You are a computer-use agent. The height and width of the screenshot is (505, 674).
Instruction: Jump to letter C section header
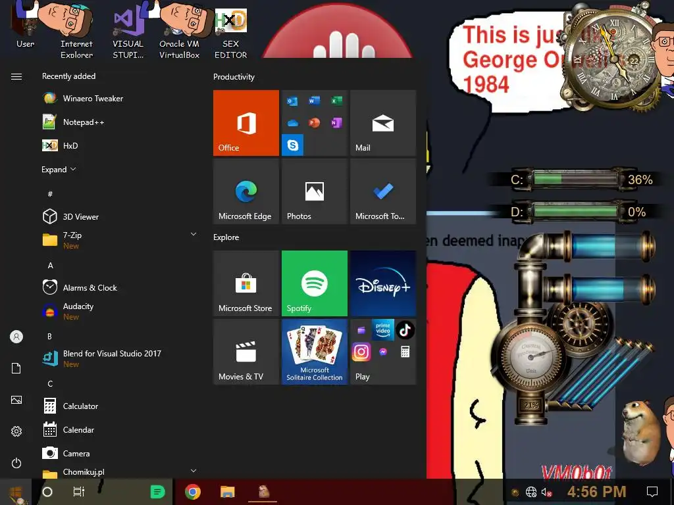[50, 383]
